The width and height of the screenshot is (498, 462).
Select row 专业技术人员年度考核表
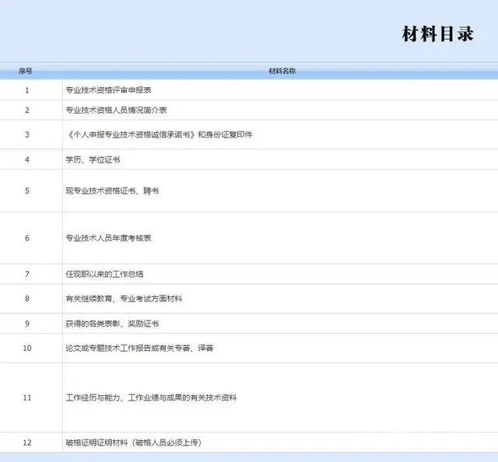pyautogui.click(x=249, y=238)
